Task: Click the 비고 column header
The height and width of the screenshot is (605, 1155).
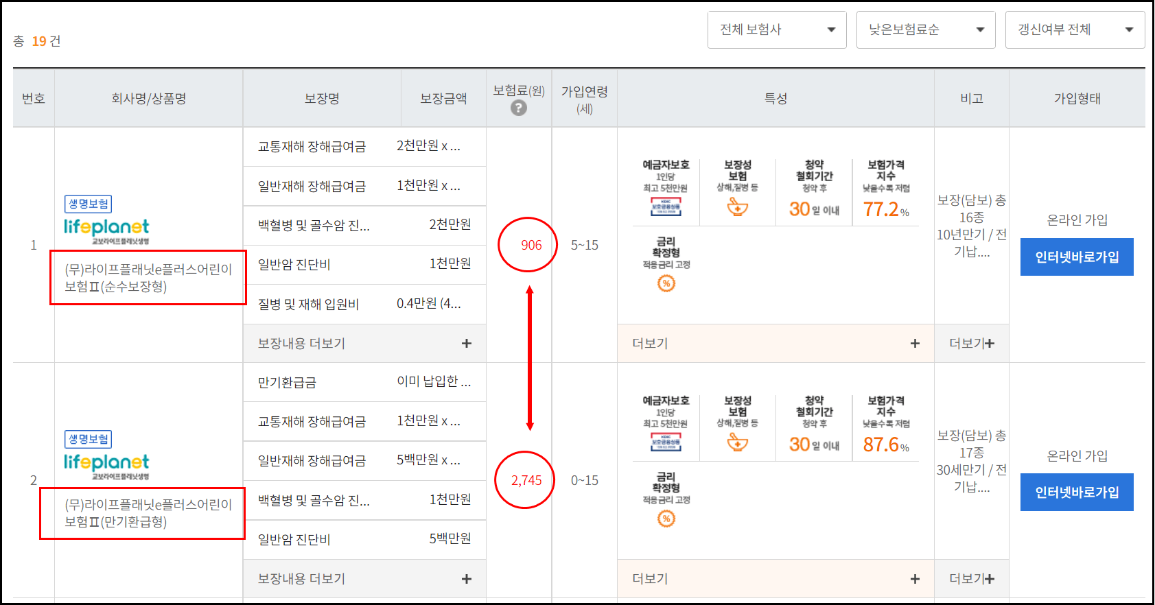Action: [972, 98]
